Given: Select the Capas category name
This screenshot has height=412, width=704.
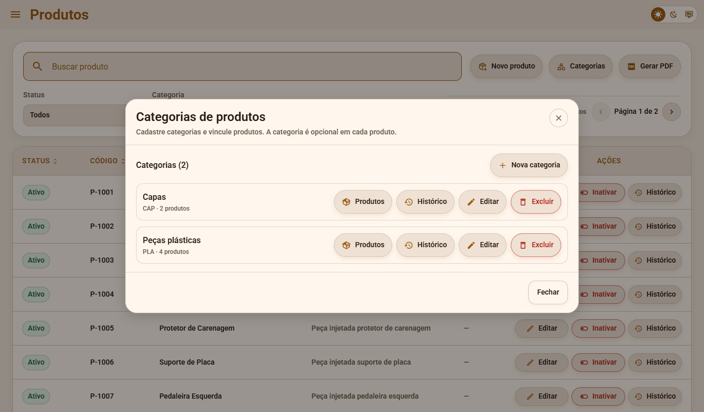Looking at the screenshot, I should coord(154,197).
